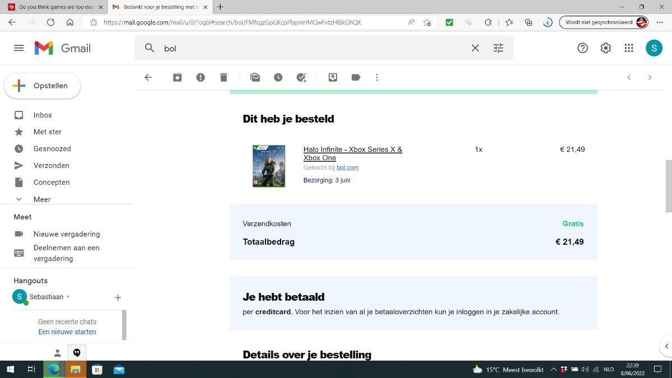Viewport: 672px width, 378px height.
Task: Start a new Hangouts conversation with plus icon
Action: tap(118, 297)
